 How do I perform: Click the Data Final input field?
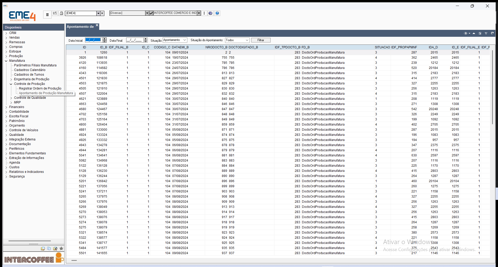click(135, 40)
